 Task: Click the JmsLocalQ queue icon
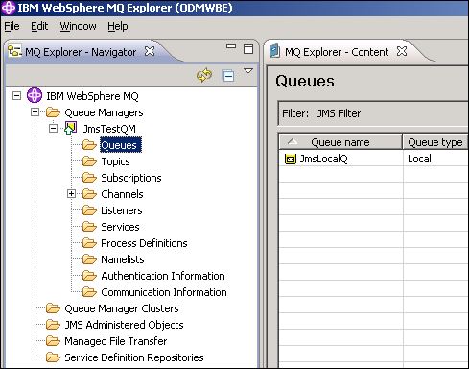[291, 159]
